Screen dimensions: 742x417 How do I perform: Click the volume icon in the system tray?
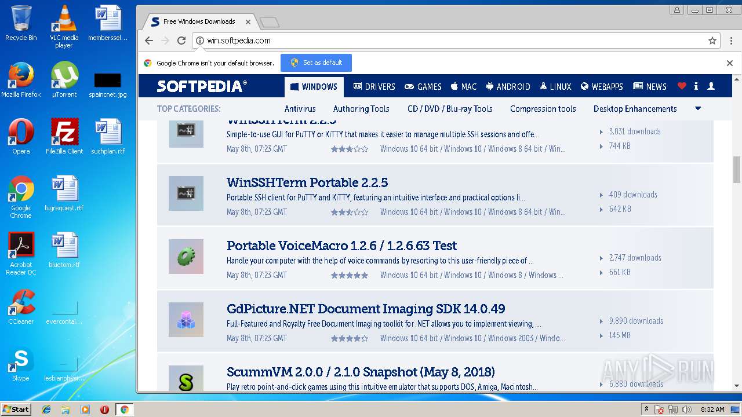687,409
